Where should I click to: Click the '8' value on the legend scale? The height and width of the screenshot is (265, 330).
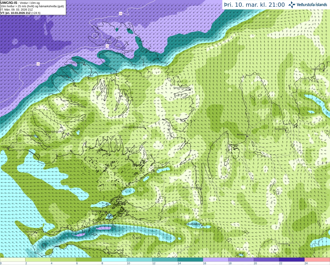[102, 263]
